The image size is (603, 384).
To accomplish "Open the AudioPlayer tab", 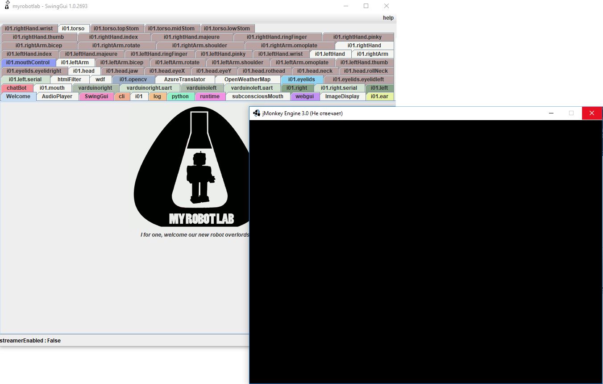I will coord(57,96).
